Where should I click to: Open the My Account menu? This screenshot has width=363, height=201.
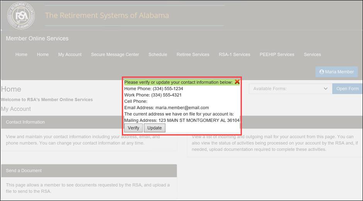tap(70, 55)
